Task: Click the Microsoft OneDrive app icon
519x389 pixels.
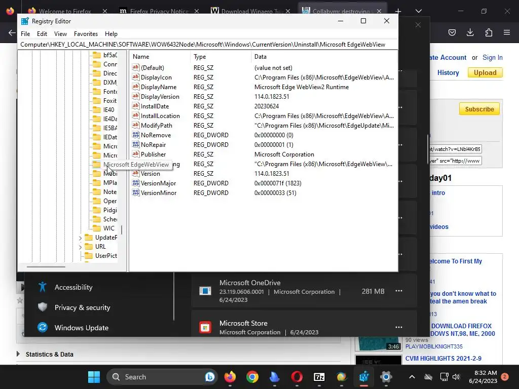Action: tap(205, 291)
